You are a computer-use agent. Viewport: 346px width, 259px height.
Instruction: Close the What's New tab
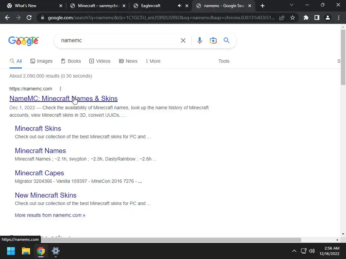coord(61,6)
